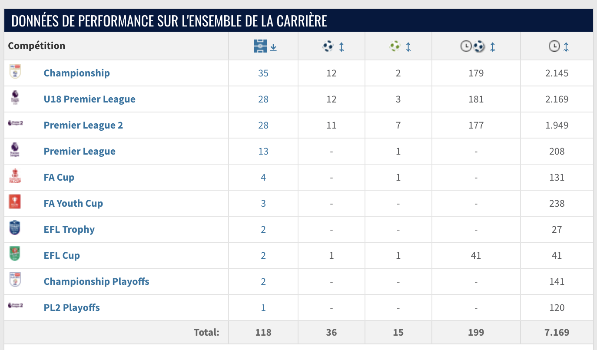Click the FA Cup logo icon
This screenshot has height=350, width=597.
15,176
